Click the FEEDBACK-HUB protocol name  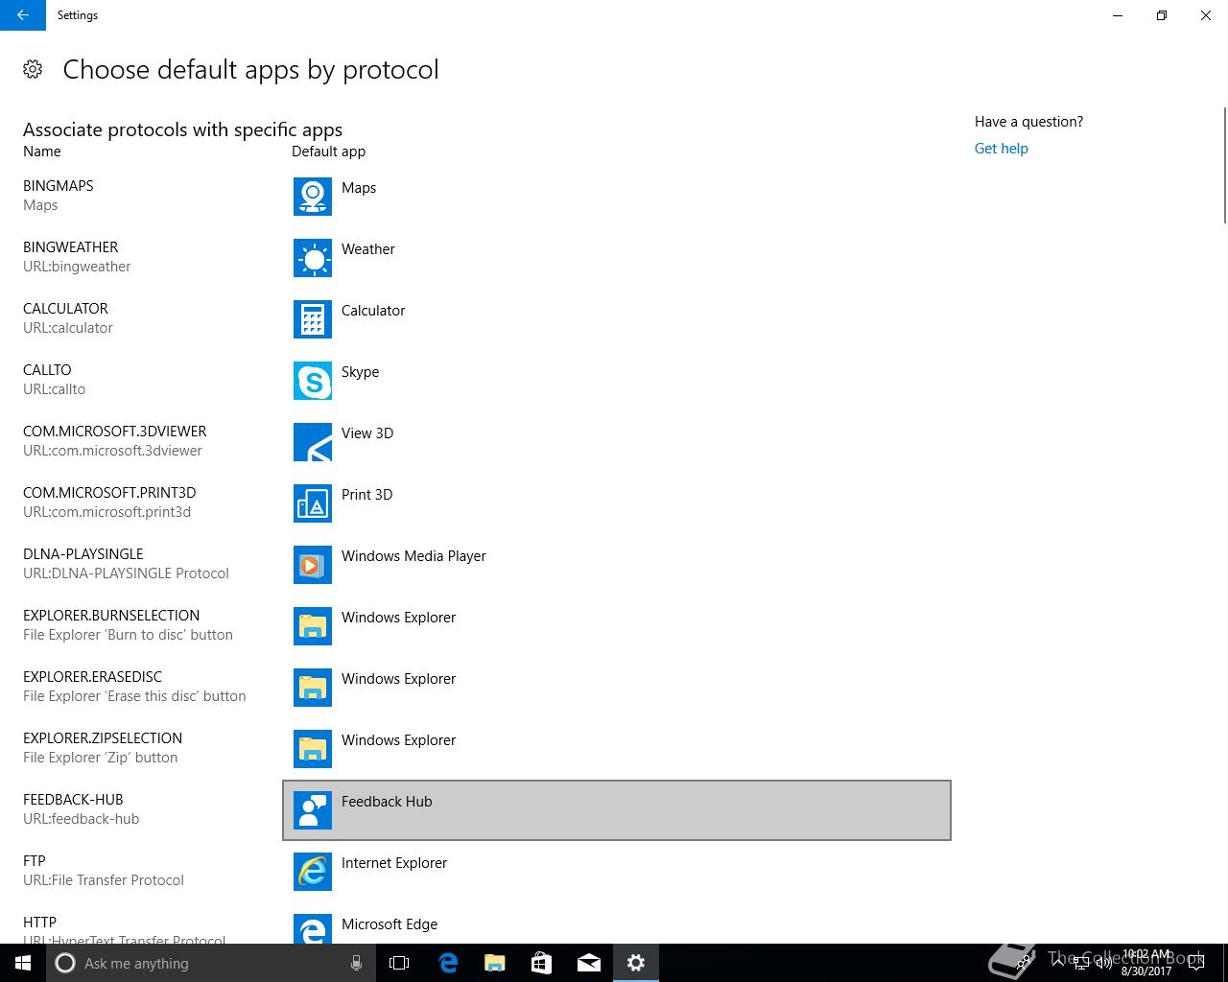[73, 800]
